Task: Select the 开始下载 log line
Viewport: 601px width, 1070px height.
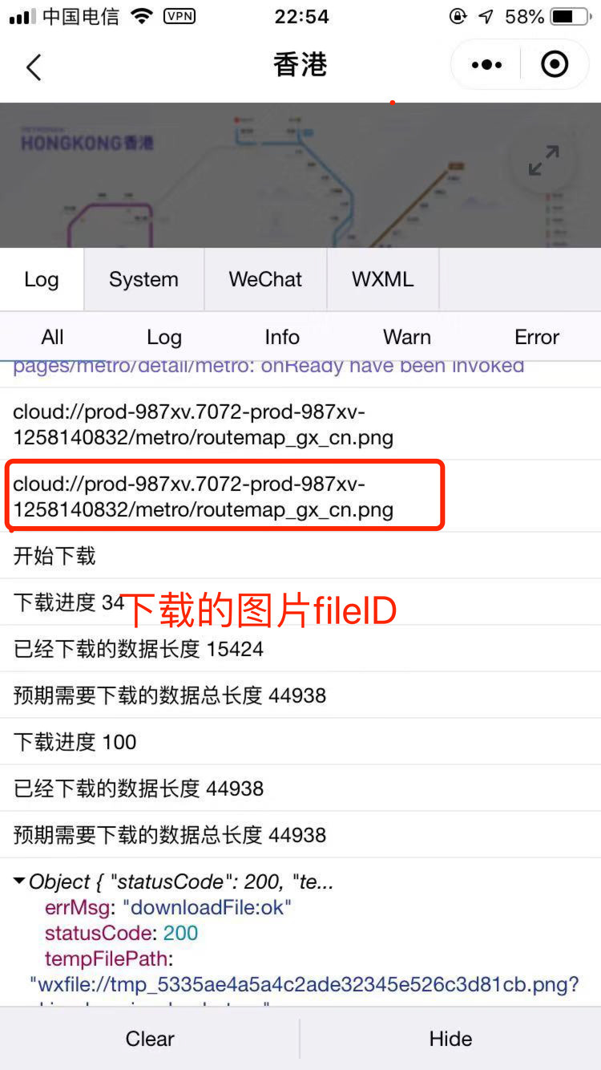Action: [300, 556]
